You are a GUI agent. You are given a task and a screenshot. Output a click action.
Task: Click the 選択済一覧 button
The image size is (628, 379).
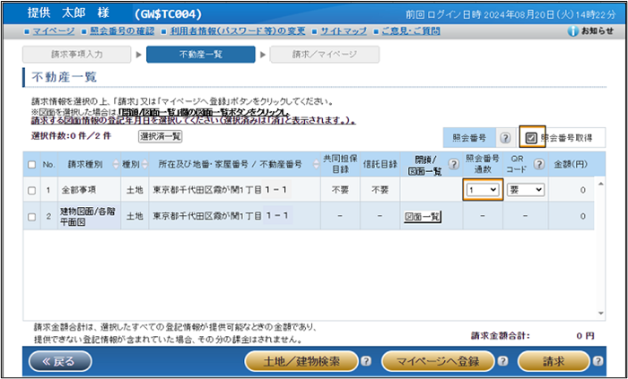coord(161,137)
